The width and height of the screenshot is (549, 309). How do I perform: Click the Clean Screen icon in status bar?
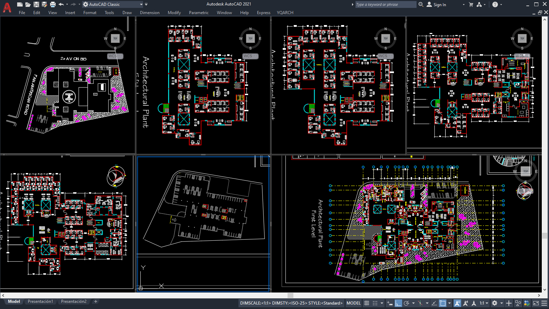[x=536, y=303]
